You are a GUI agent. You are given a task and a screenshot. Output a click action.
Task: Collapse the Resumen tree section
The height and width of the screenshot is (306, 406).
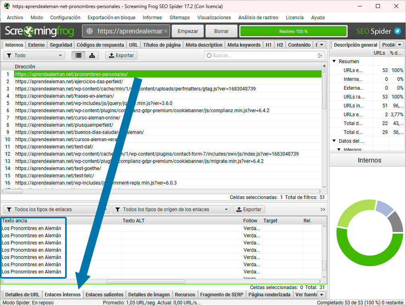point(334,62)
